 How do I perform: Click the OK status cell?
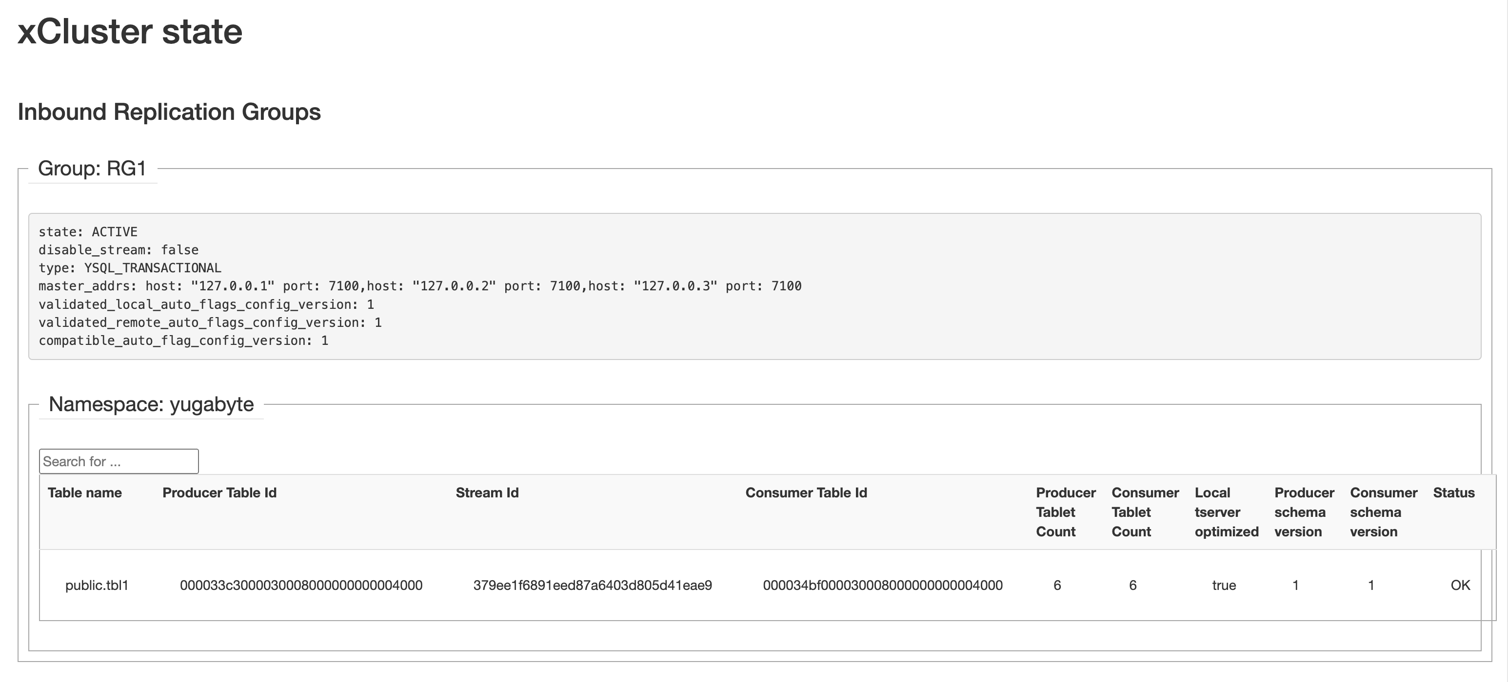(1460, 586)
